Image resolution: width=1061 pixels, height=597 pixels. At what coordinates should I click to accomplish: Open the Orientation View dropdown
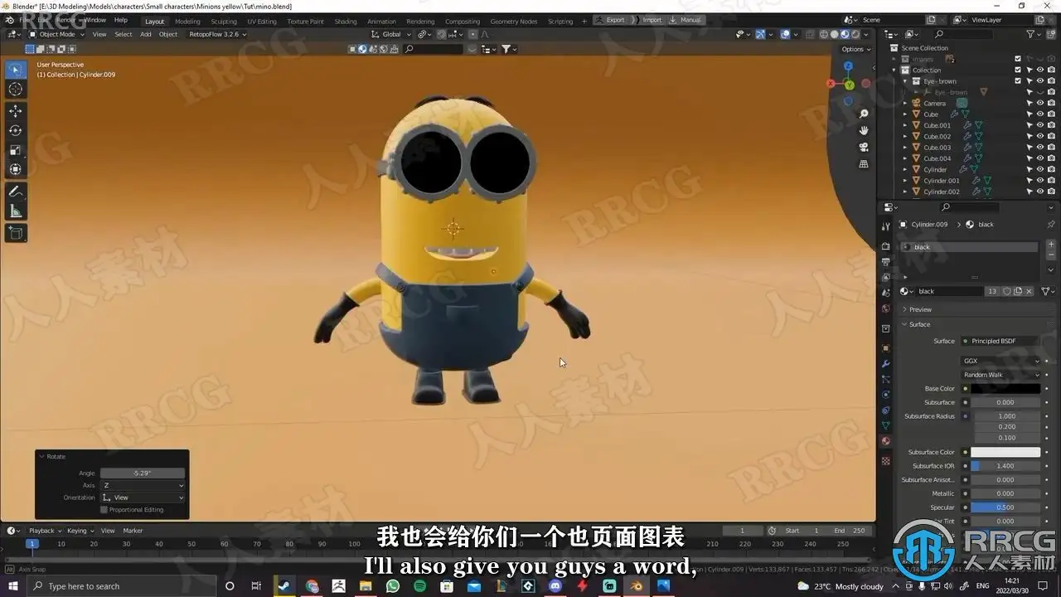click(143, 498)
